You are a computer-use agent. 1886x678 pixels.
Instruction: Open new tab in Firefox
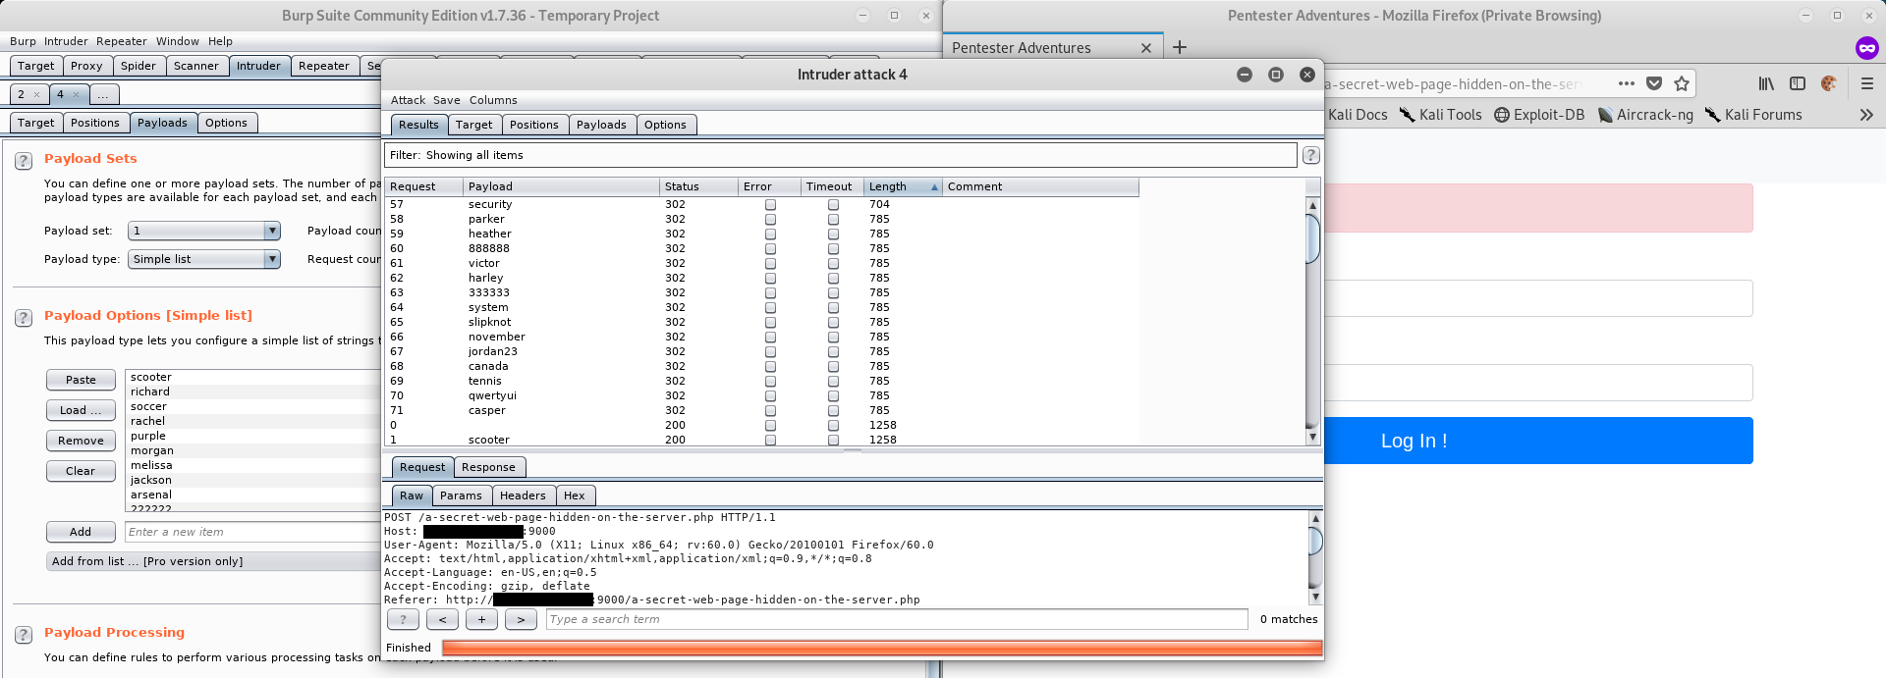point(1180,47)
